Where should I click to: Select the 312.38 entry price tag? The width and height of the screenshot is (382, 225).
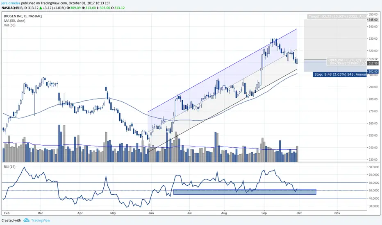pos(373,63)
